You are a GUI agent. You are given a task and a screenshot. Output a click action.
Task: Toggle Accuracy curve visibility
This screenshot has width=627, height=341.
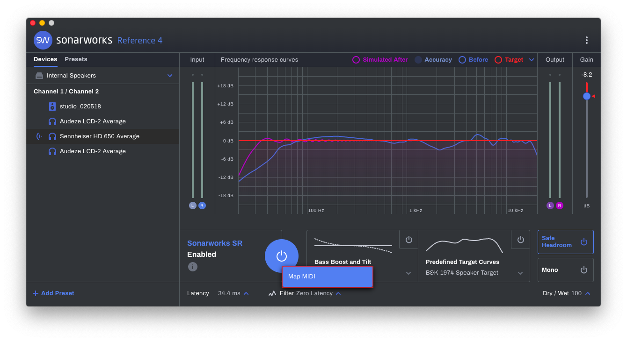click(x=433, y=60)
